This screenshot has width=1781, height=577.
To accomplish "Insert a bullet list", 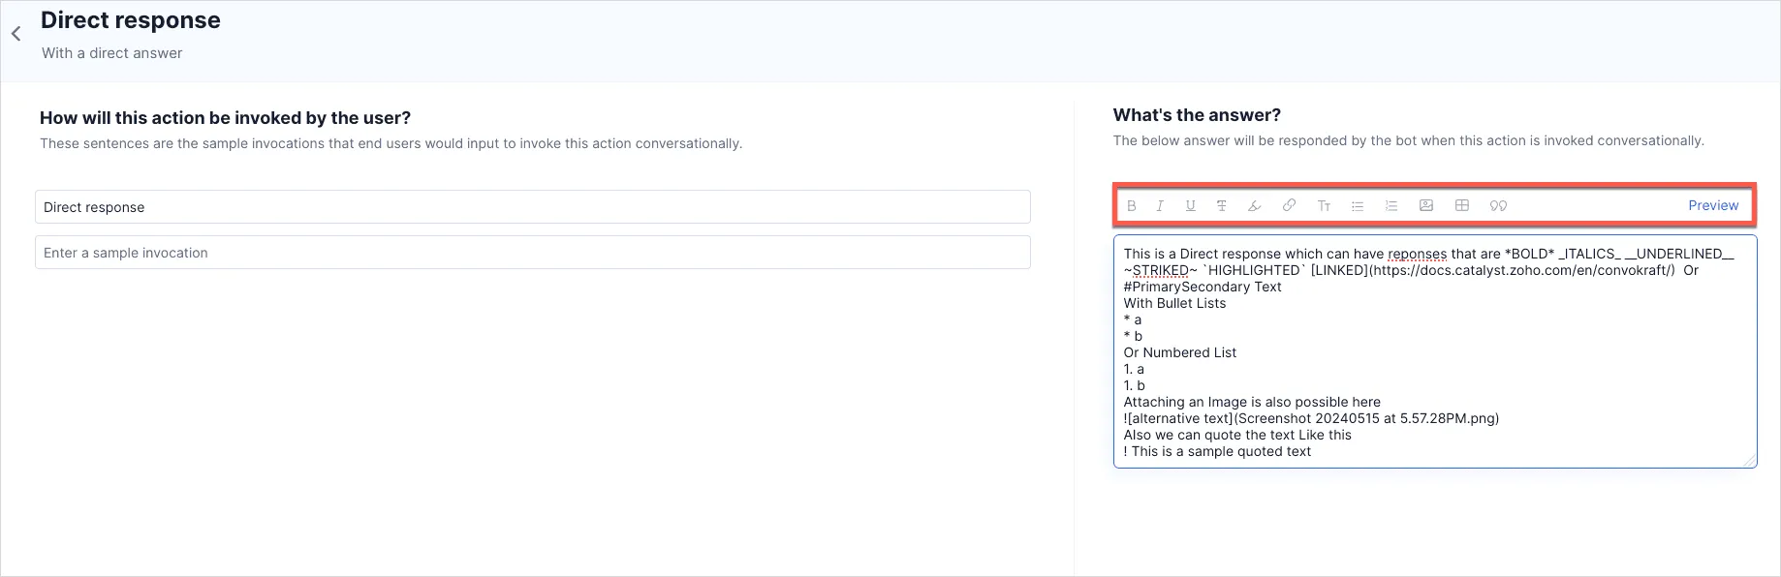I will pyautogui.click(x=1358, y=205).
